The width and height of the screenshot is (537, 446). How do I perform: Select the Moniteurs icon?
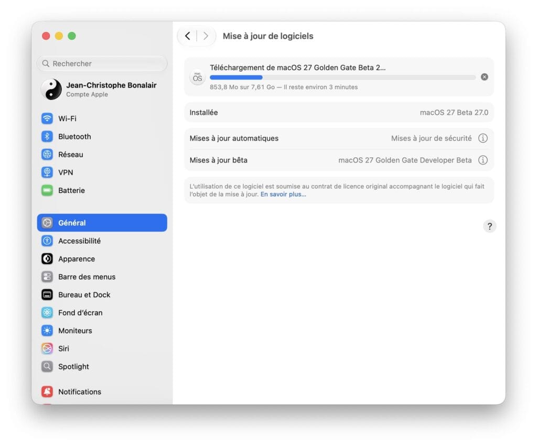coord(47,331)
